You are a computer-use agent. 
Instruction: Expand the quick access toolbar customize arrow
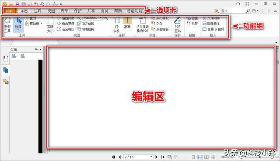click(x=61, y=4)
